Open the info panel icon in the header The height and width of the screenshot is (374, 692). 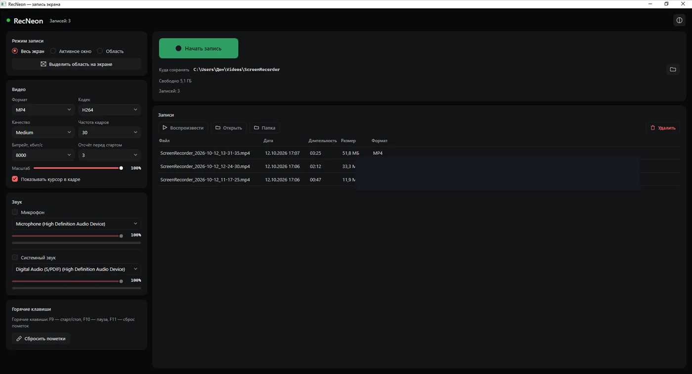point(679,20)
